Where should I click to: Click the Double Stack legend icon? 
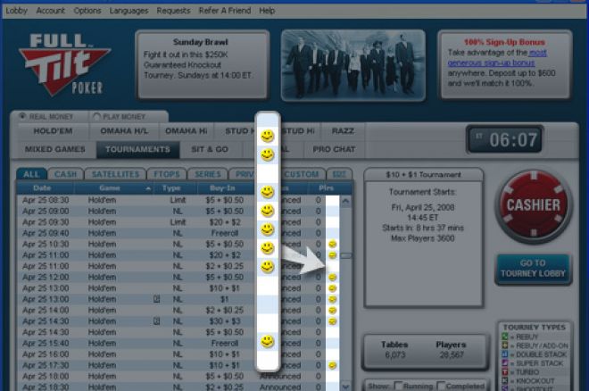click(x=505, y=354)
